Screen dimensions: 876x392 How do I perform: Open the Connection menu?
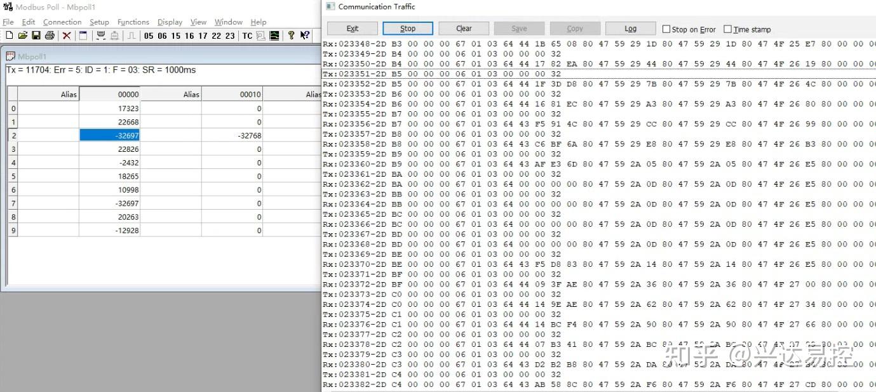pos(62,22)
